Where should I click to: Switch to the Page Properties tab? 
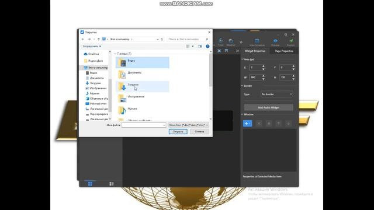click(x=284, y=51)
